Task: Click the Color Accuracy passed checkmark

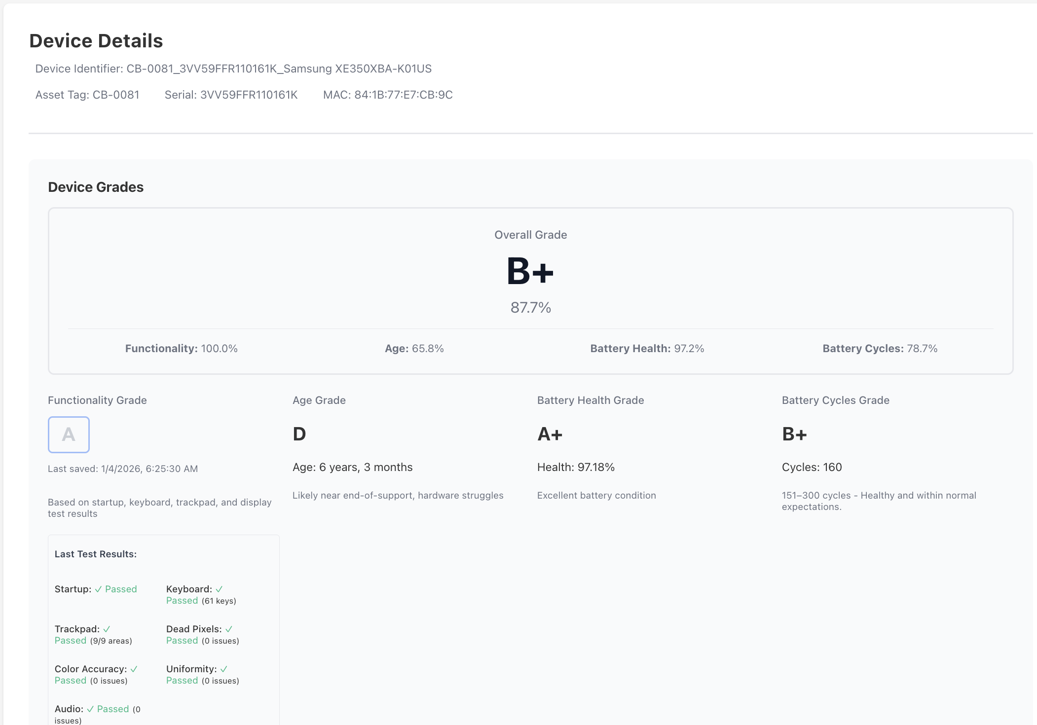Action: click(x=134, y=669)
